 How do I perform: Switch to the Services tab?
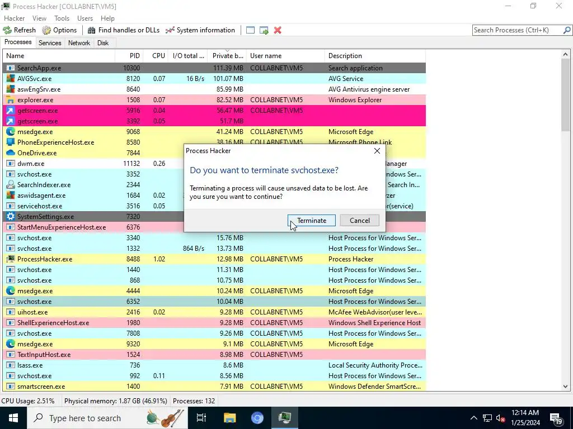point(50,43)
